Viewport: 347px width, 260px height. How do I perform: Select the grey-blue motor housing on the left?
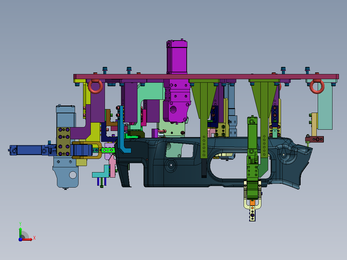pyautogui.click(x=66, y=116)
